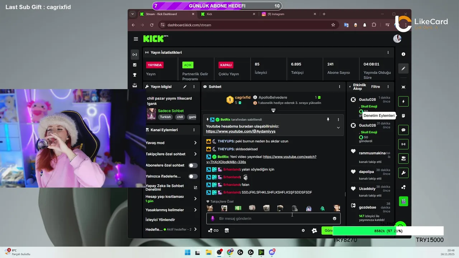Select the Turkish tag chip

(165, 117)
